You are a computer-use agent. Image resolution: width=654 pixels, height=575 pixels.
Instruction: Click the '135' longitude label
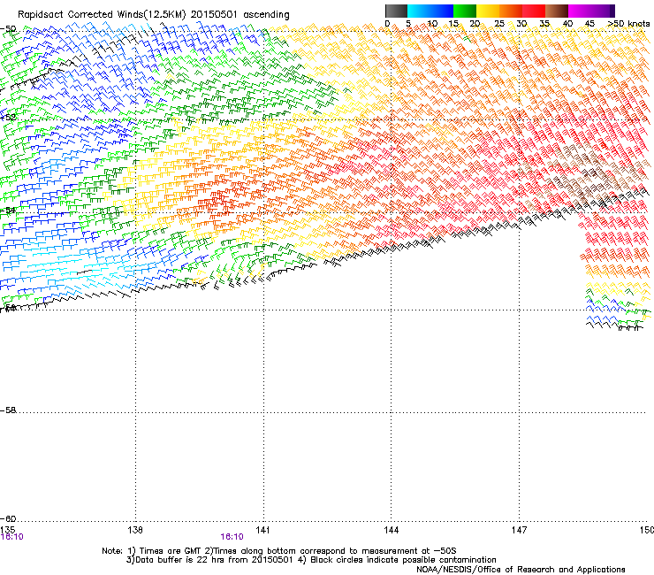pyautogui.click(x=7, y=530)
